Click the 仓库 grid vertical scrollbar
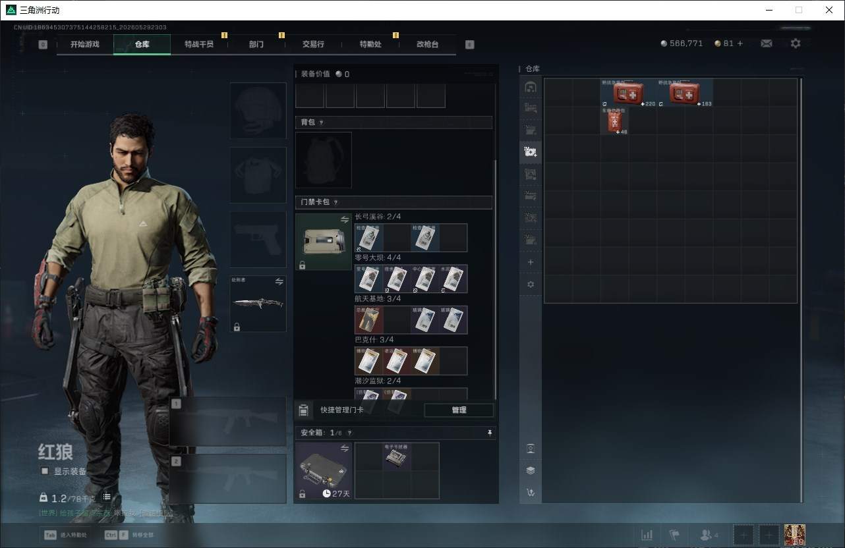845x548 pixels. tap(801, 290)
